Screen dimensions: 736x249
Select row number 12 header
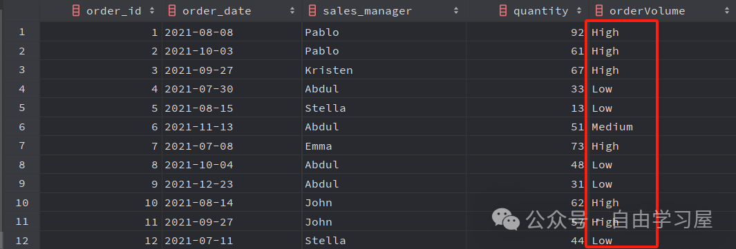(20, 241)
